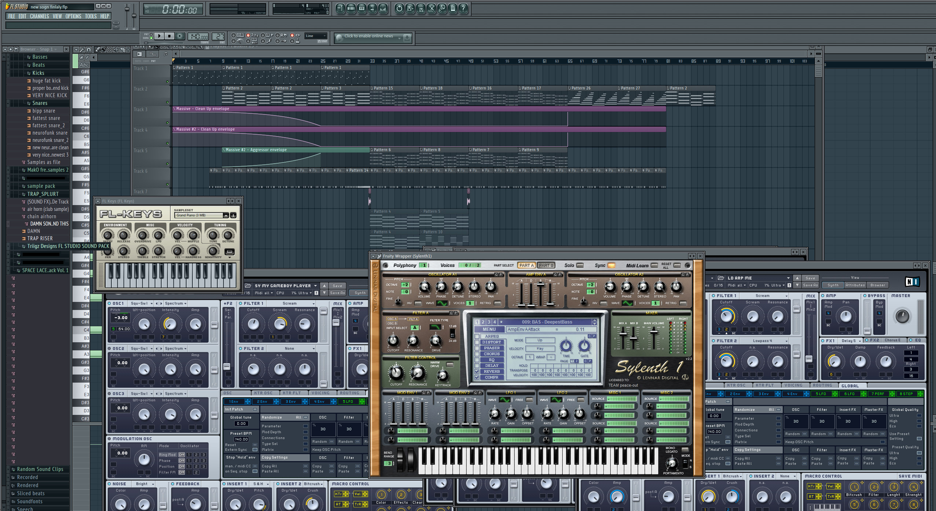Viewport: 936px width, 511px height.
Task: Open the Line snap dropdown
Action: coord(316,36)
